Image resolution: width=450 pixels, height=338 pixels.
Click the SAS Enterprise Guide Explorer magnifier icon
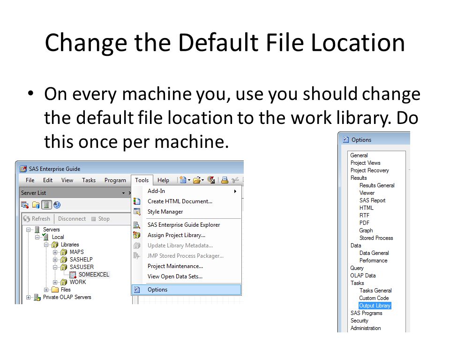tap(137, 225)
